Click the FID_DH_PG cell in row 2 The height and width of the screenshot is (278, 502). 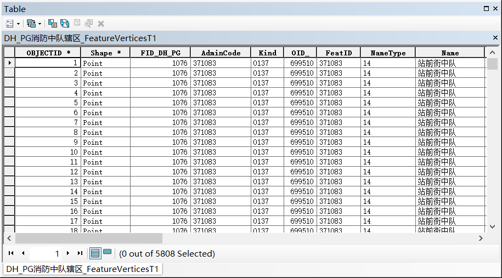click(x=160, y=73)
